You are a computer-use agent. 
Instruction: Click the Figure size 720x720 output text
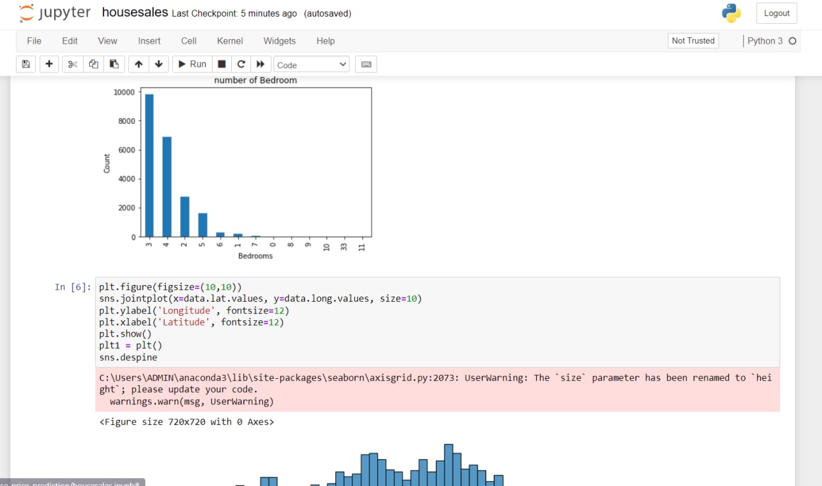(x=186, y=422)
